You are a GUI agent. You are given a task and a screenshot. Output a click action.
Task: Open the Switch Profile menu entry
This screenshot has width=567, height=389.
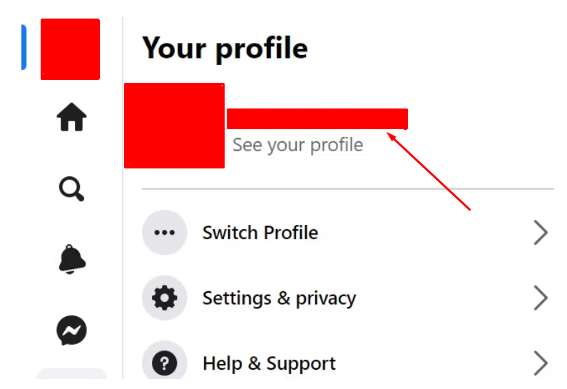347,232
